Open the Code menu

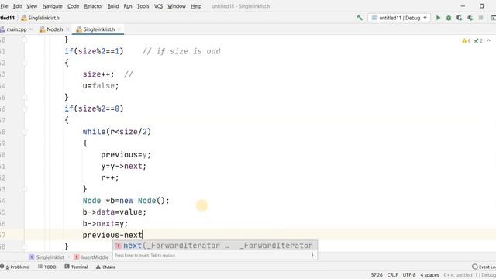click(73, 6)
